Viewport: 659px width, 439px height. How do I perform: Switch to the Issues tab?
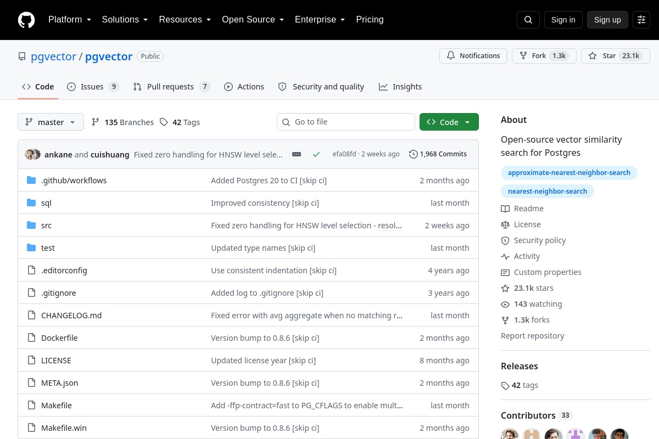(93, 87)
